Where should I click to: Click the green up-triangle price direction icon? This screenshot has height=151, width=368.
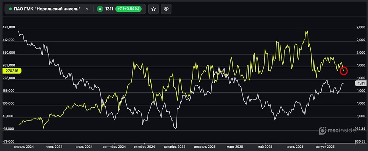100,9
